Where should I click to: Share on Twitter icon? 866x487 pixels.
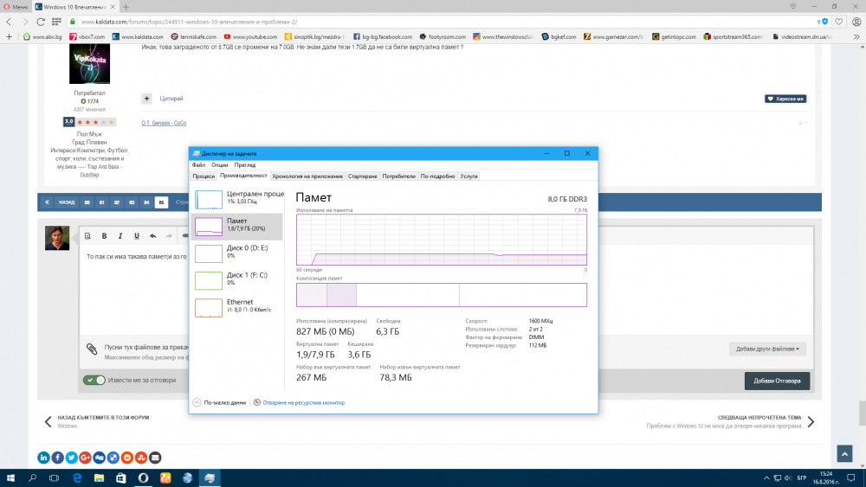(71, 458)
